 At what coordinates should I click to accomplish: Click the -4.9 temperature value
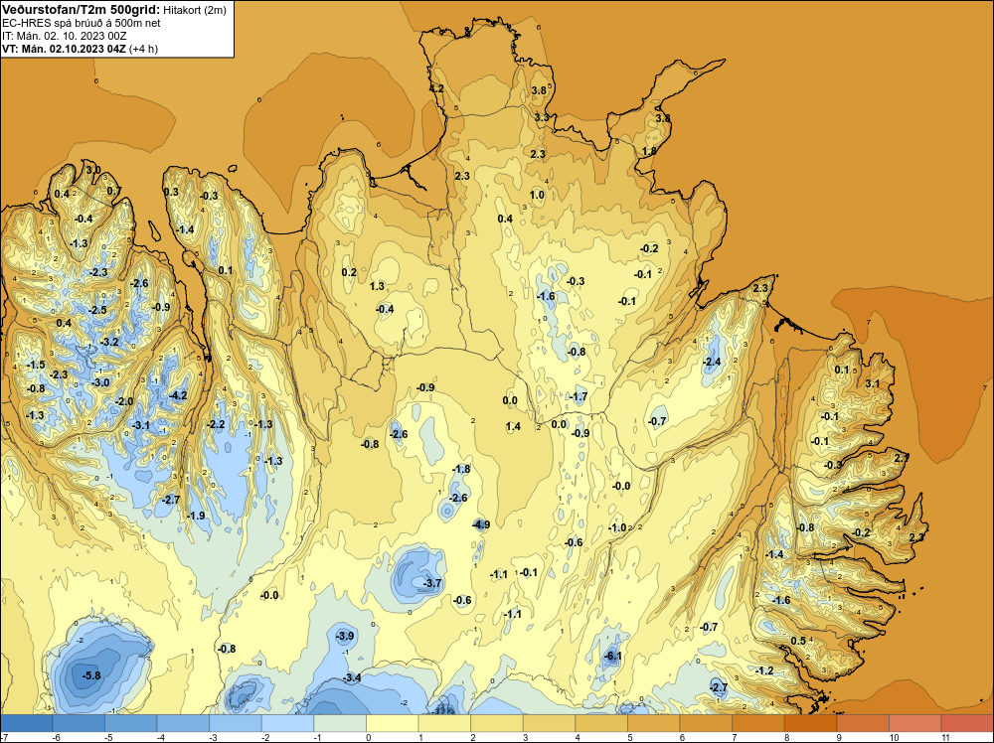click(481, 524)
